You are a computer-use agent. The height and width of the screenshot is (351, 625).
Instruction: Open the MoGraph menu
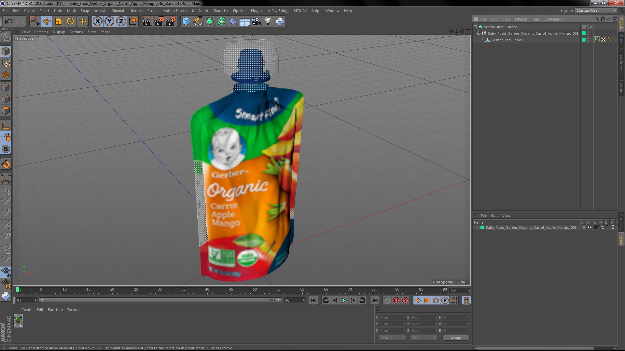(200, 11)
